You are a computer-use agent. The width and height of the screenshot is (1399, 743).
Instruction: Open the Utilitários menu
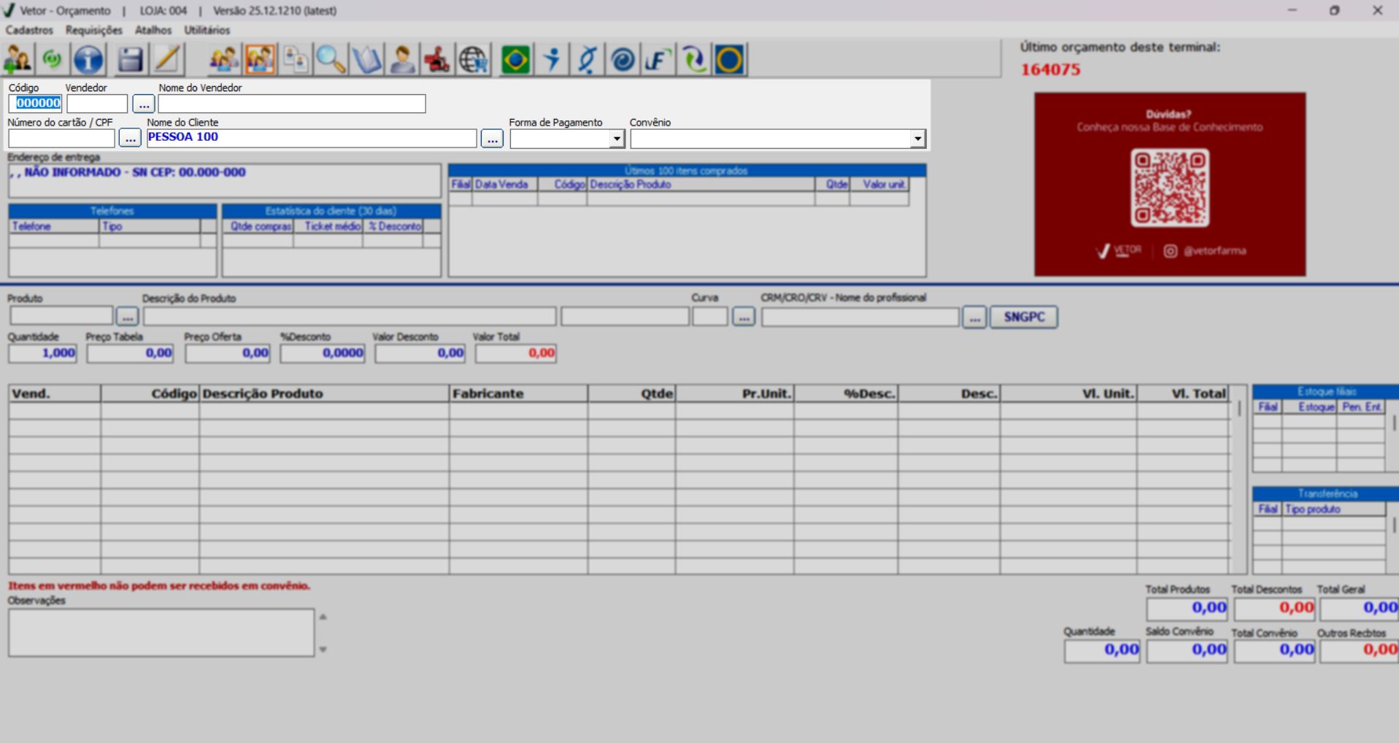(x=207, y=30)
